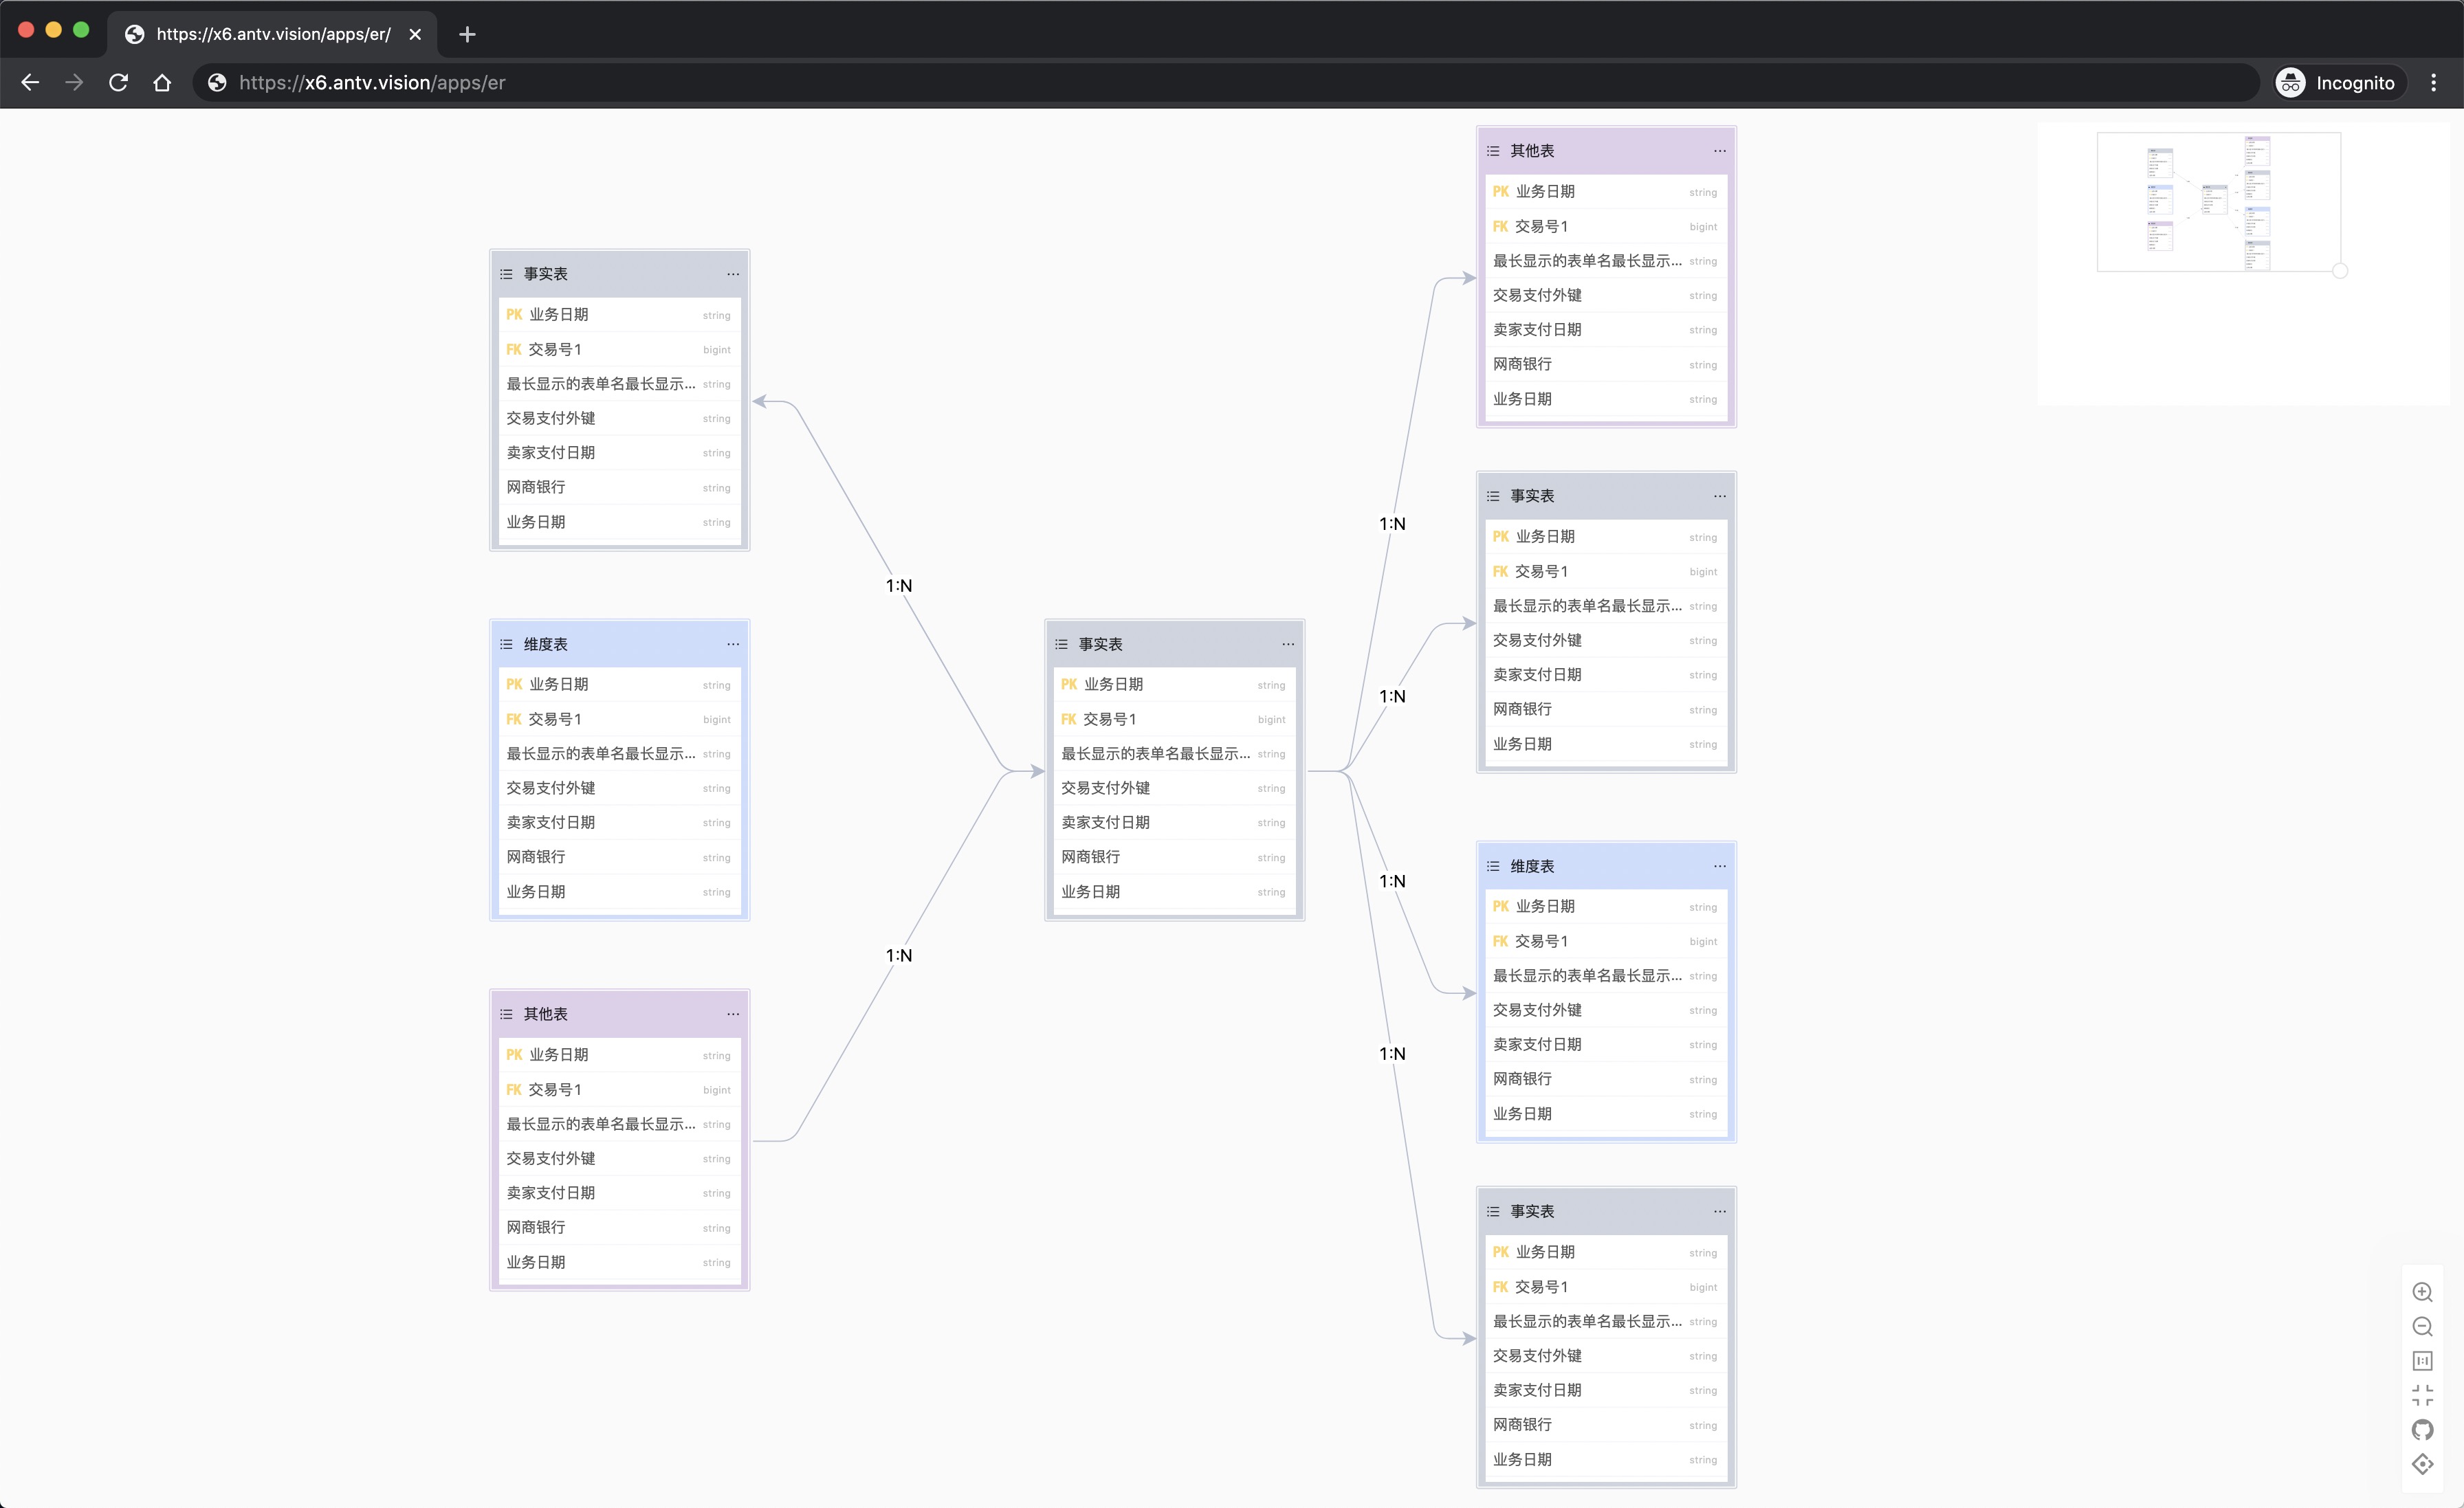The image size is (2464, 1508).
Task: Select the truncated 最长显示的表单名 row in the left-column 其他表
Action: point(619,1124)
